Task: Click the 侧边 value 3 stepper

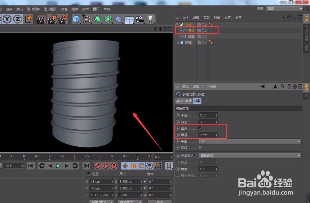Action: click(x=216, y=122)
